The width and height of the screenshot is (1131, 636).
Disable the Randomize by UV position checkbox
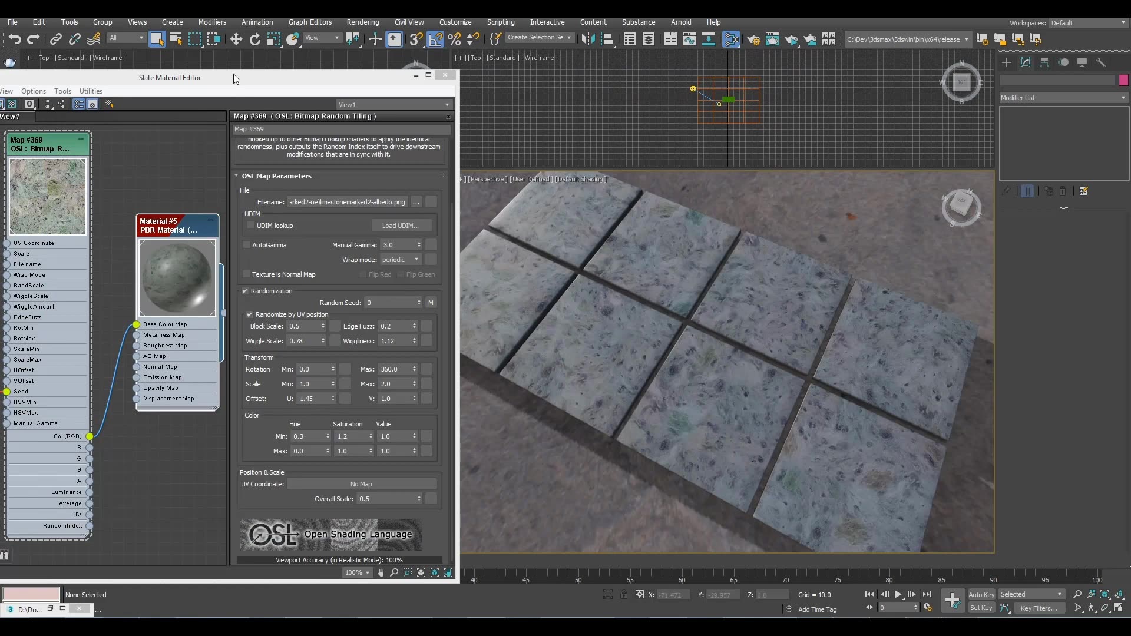click(250, 314)
